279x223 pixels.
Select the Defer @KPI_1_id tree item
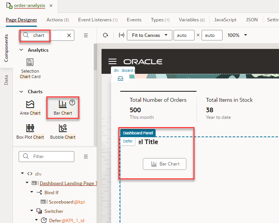coord(63,221)
